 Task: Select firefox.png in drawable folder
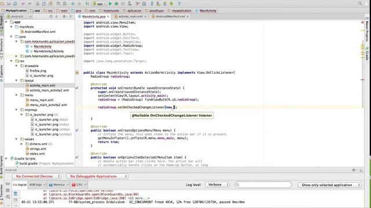click(x=38, y=70)
